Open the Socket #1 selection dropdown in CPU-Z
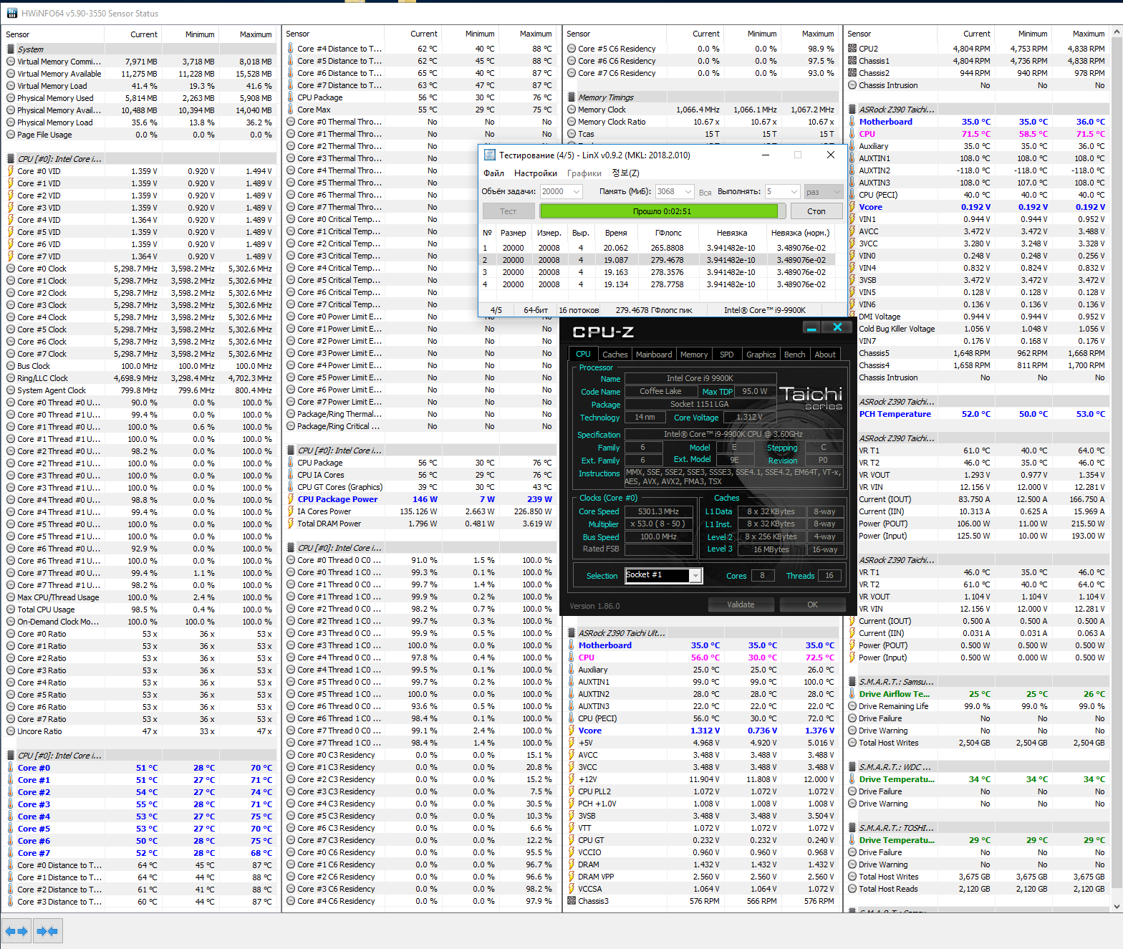The height and width of the screenshot is (949, 1123). tap(663, 575)
